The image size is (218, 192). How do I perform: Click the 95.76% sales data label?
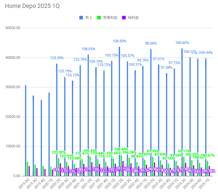[143, 60]
